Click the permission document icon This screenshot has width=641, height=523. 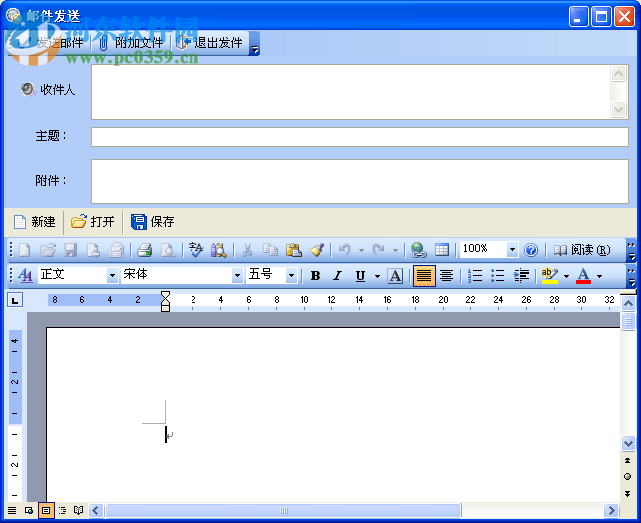(x=93, y=250)
